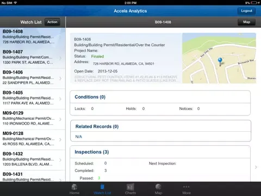
Task: Tap the N/A related records entry
Action: [78, 137]
